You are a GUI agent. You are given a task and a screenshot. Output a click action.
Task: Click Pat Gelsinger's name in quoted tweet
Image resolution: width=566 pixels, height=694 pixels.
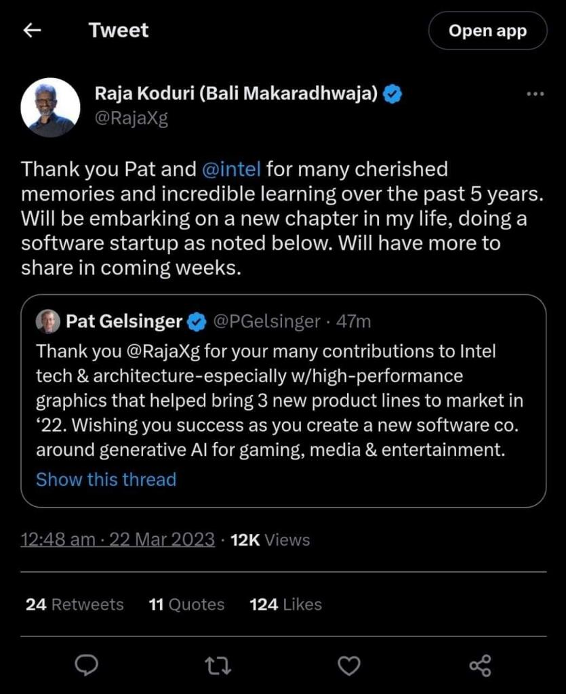124,321
